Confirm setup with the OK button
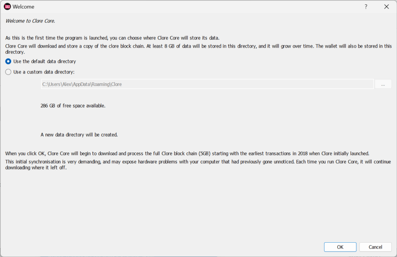The image size is (397, 257). [340, 247]
